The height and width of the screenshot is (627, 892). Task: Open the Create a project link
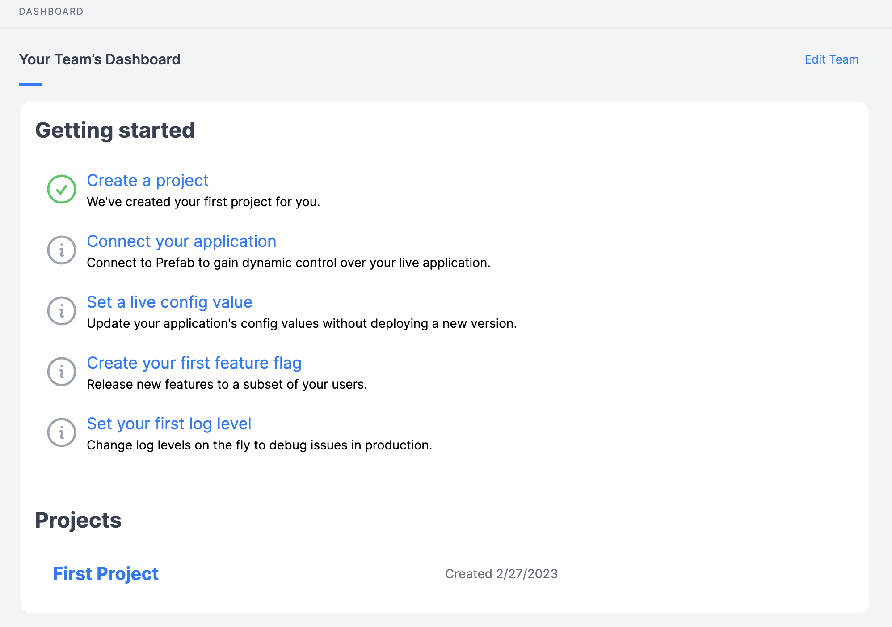(147, 180)
